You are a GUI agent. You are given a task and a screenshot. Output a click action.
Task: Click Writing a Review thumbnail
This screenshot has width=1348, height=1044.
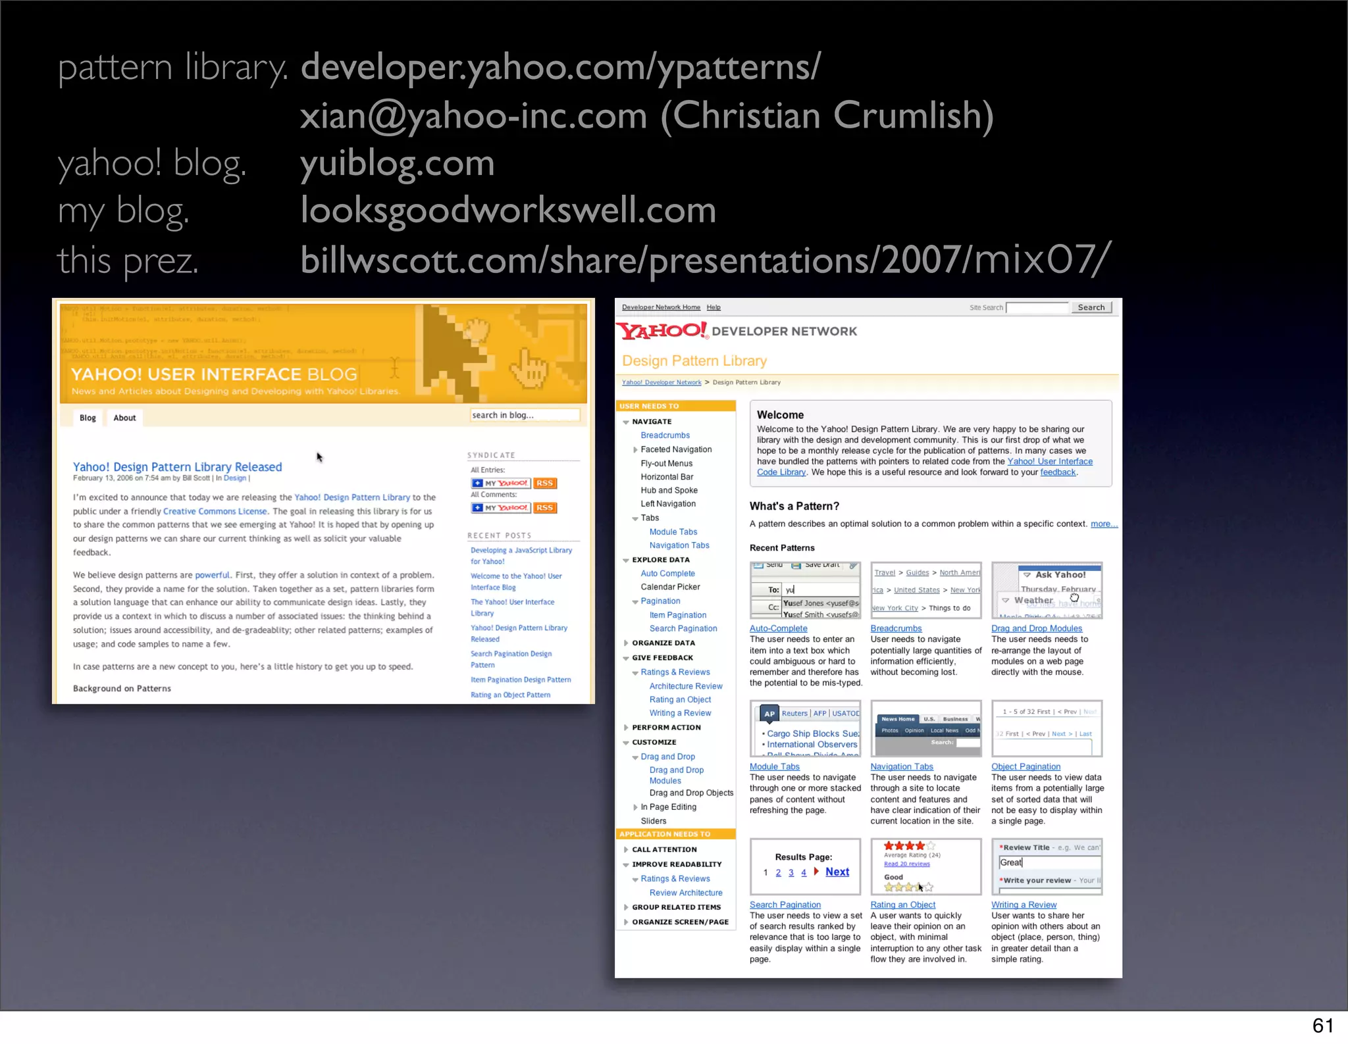point(1047,866)
